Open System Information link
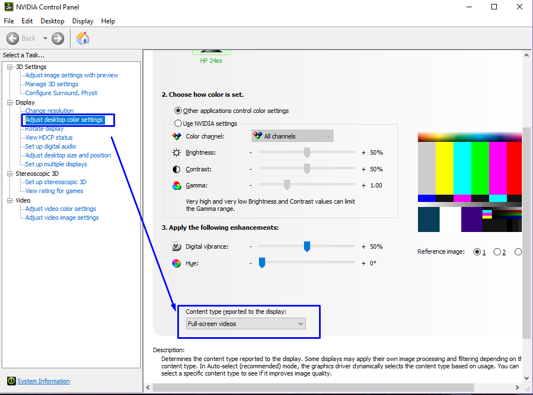The image size is (533, 395). 43,381
